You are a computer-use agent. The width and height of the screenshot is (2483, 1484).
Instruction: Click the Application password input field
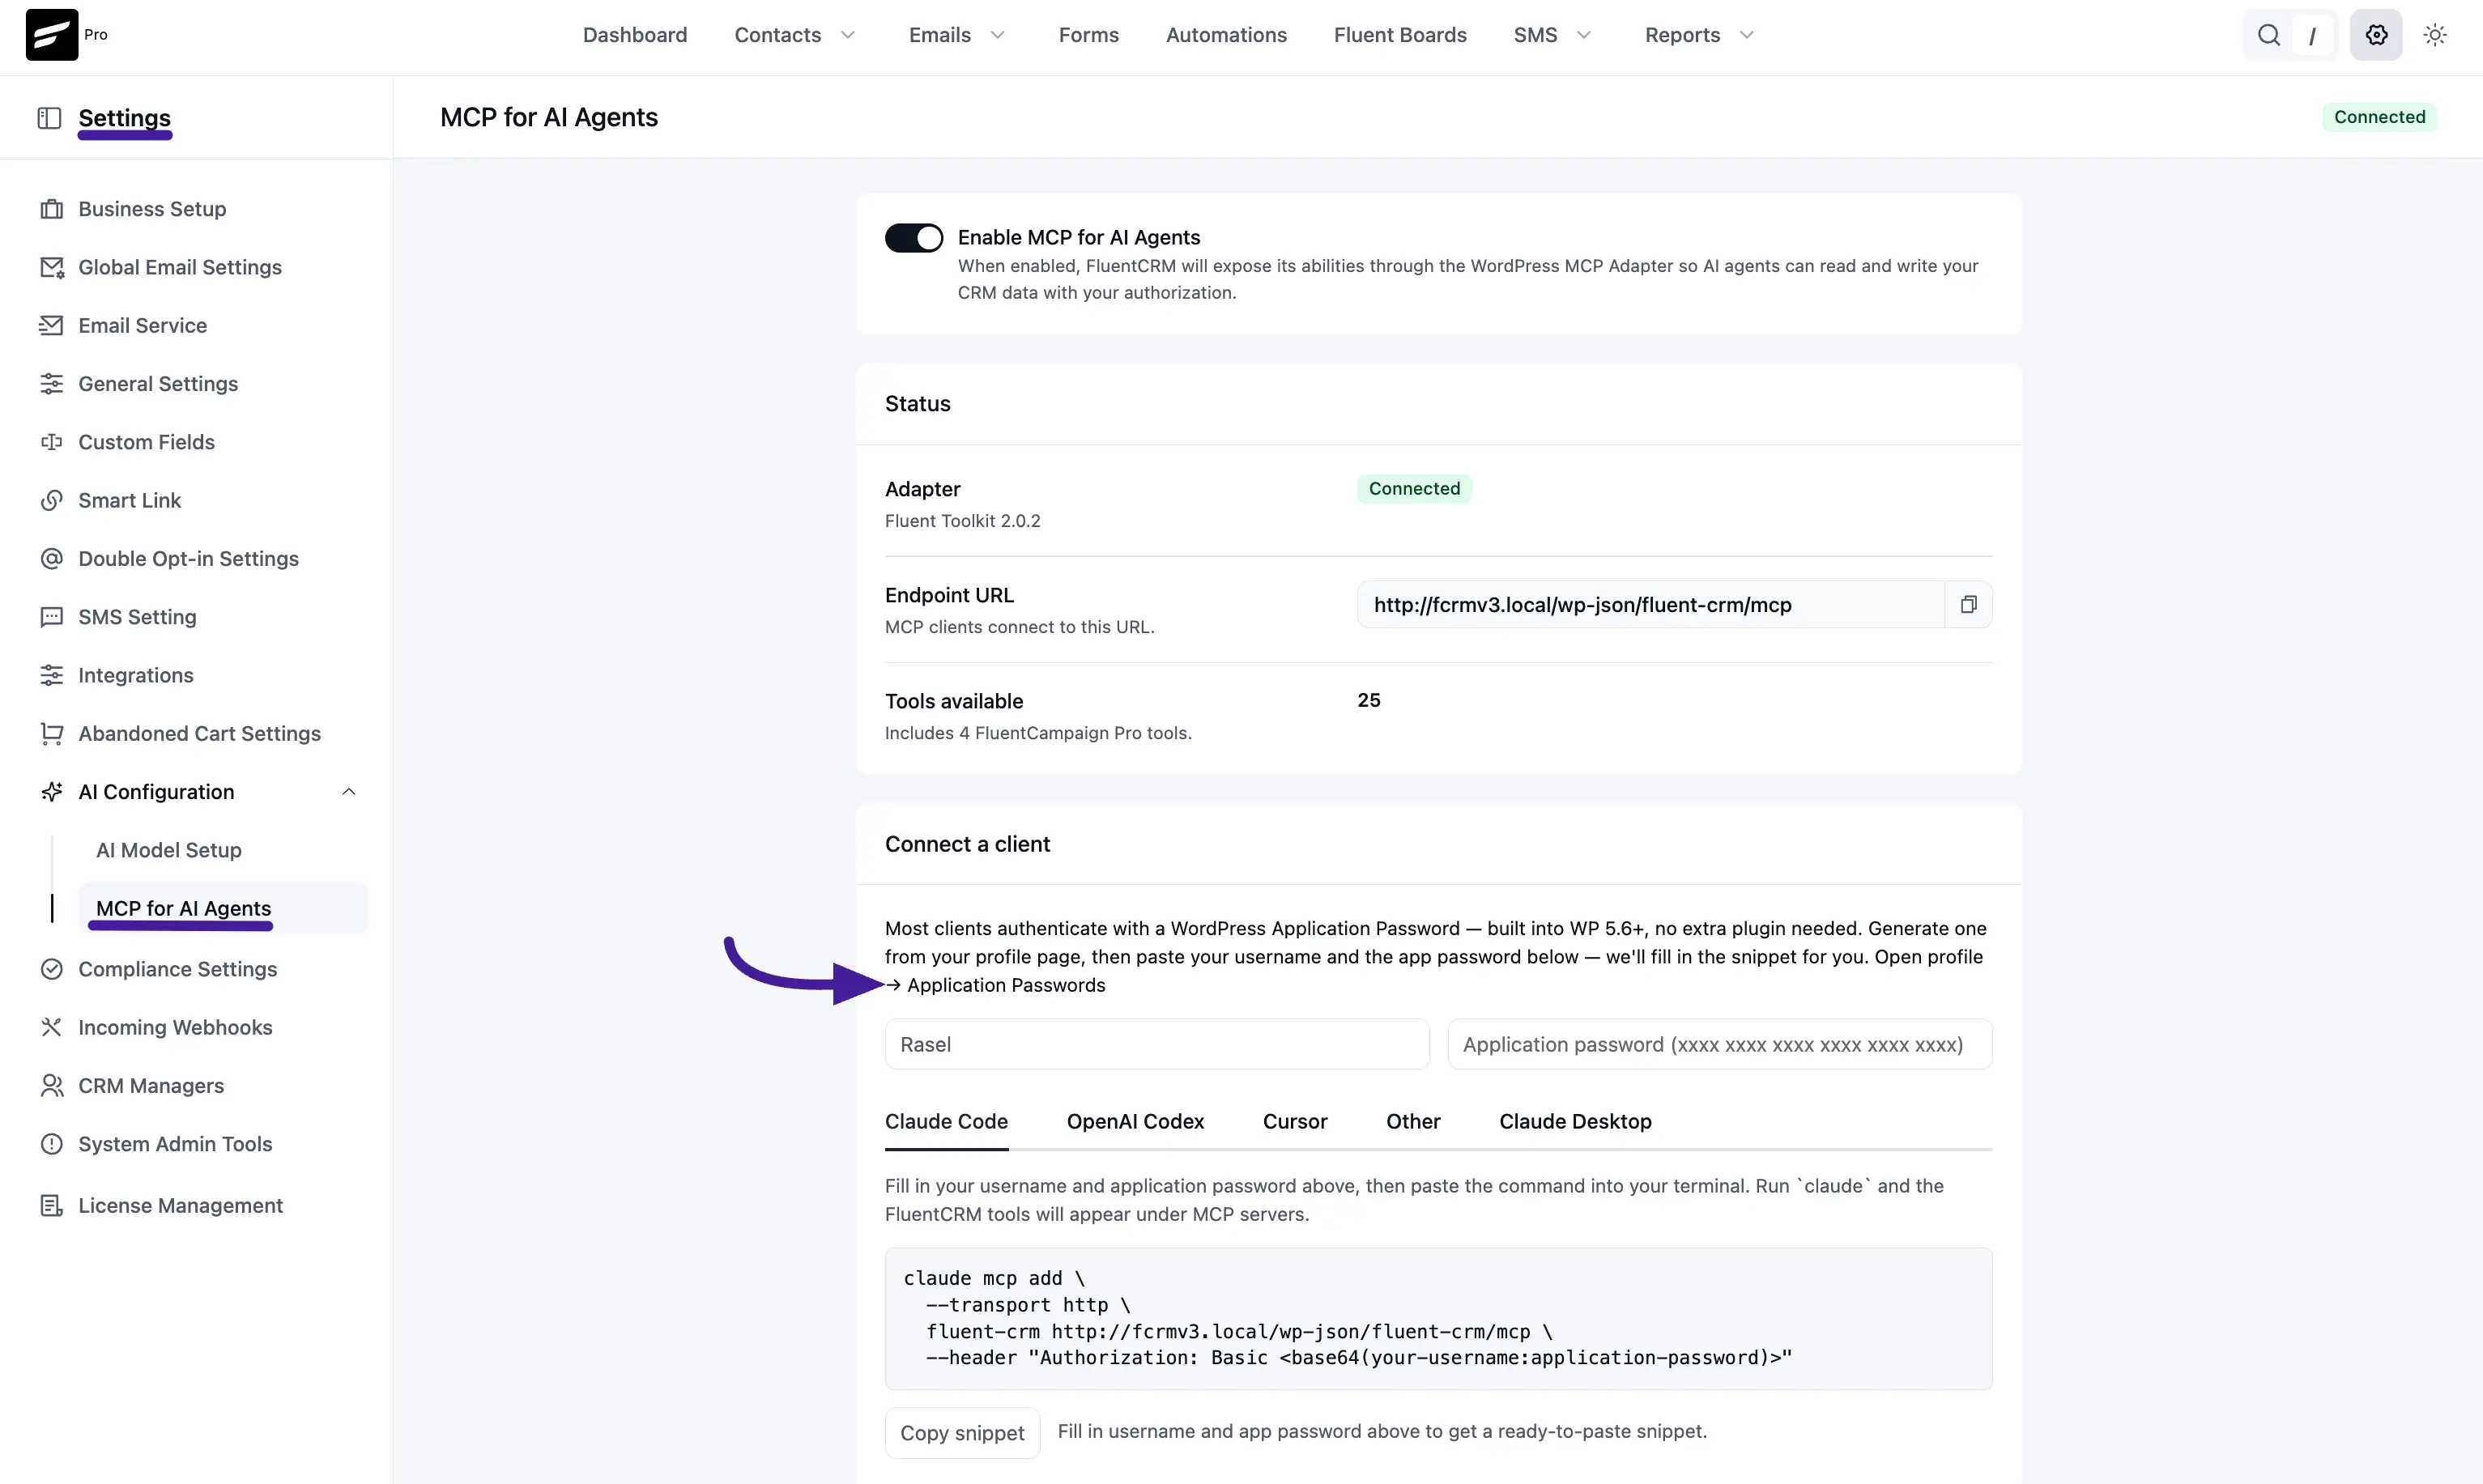click(x=1720, y=1044)
